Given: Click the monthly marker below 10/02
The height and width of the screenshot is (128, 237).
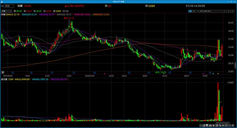Looking at the screenshot, I should [x=31, y=73].
